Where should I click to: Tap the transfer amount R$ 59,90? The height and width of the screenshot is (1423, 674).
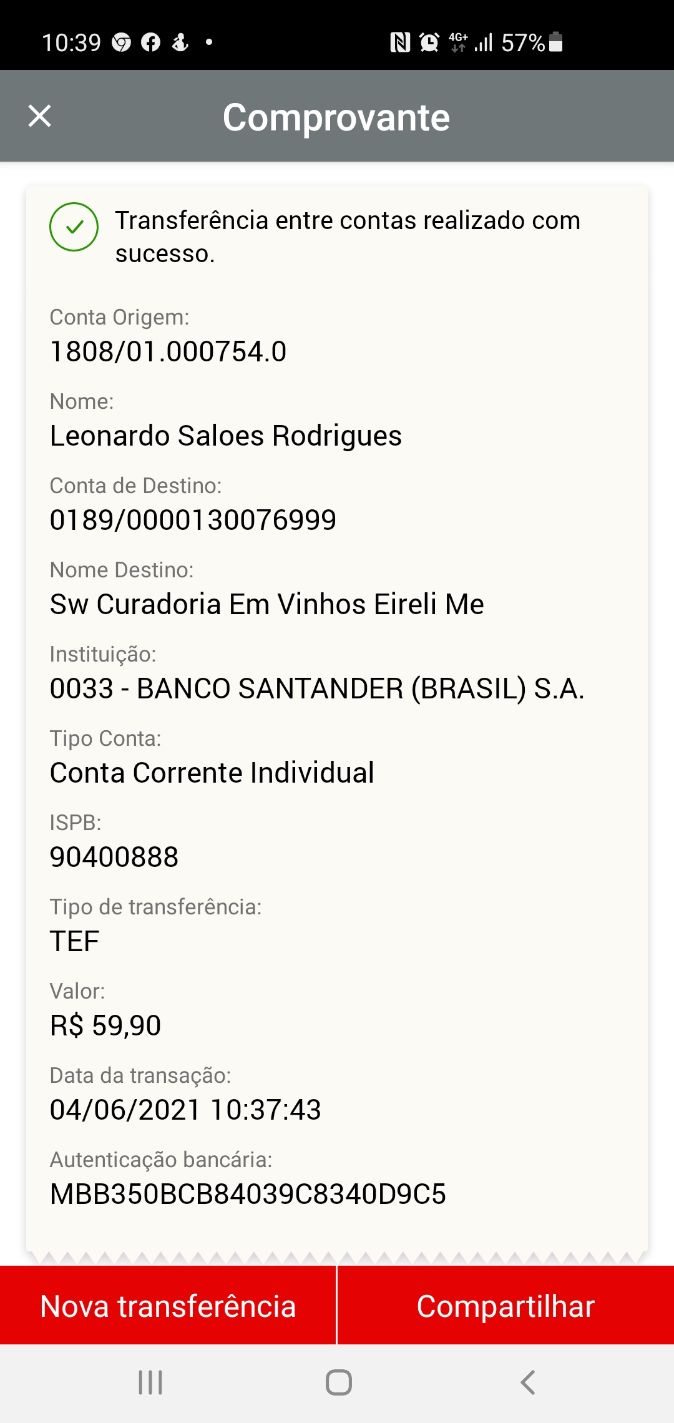[x=105, y=1025]
